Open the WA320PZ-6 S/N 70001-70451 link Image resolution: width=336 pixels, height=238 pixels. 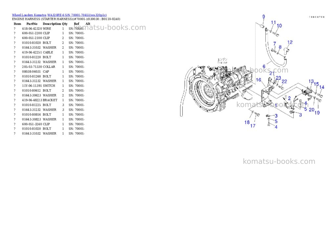click(x=77, y=15)
